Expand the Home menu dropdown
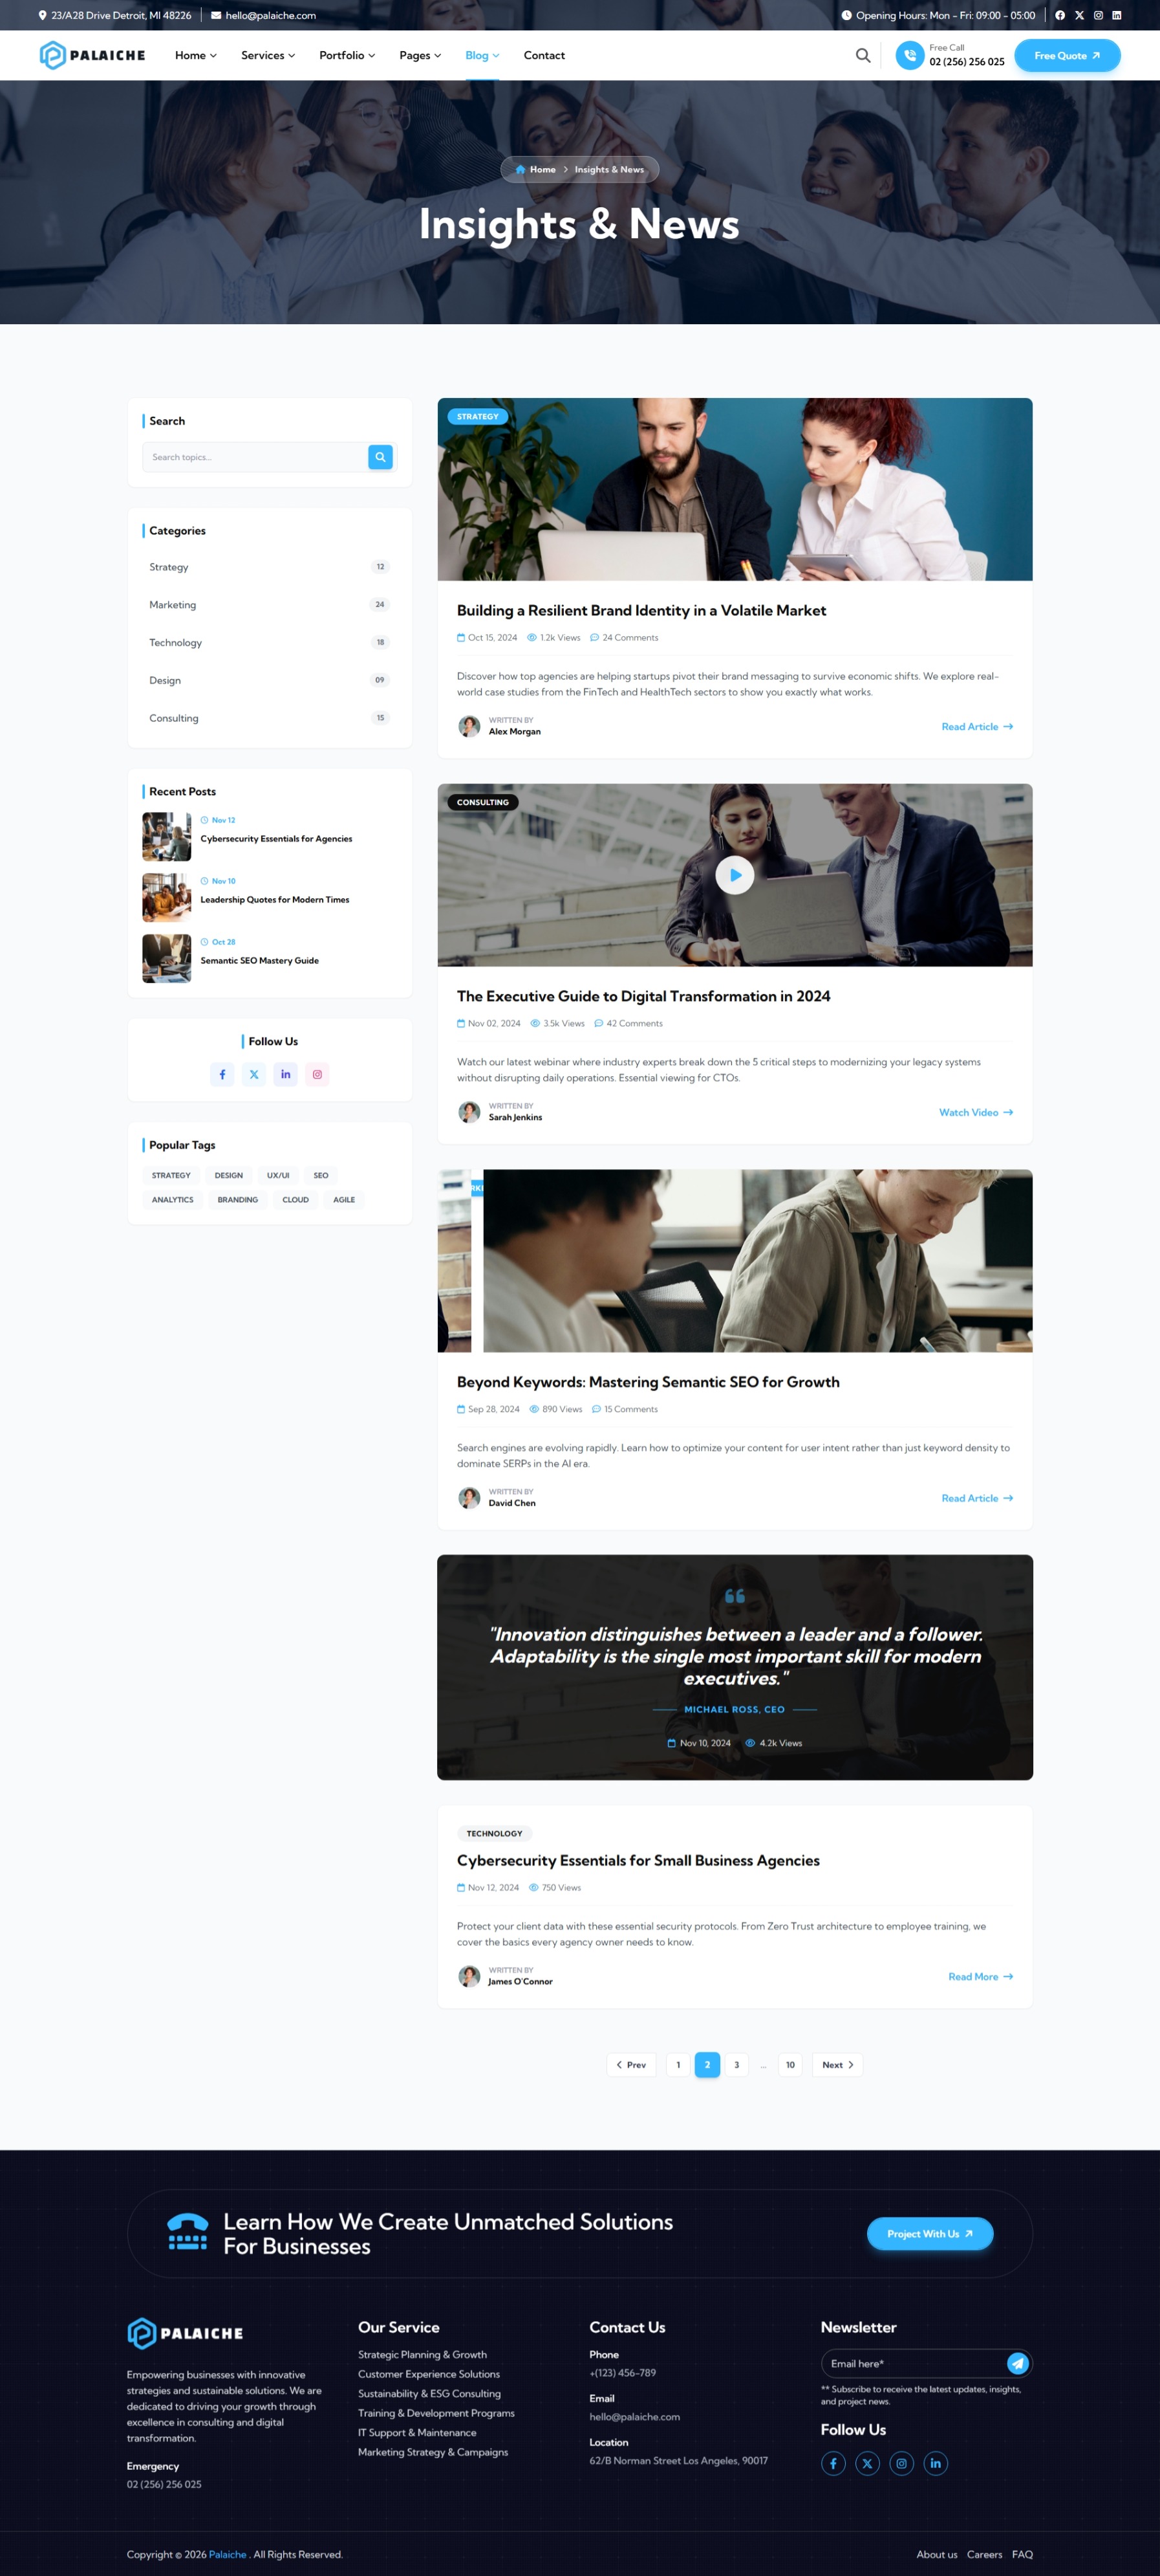Screen dimensions: 1160x2576 (x=196, y=55)
